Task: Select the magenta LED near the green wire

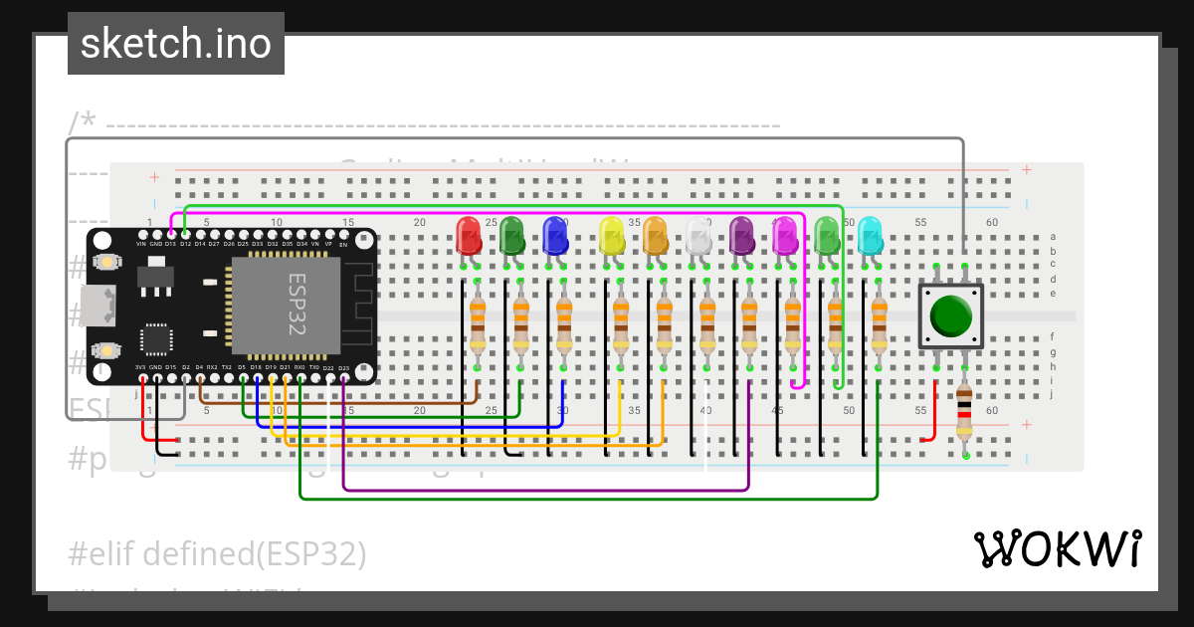Action: click(785, 237)
